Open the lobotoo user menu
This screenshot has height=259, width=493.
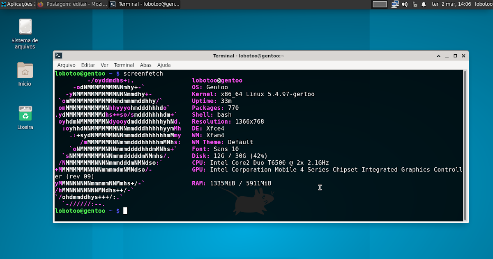click(x=484, y=4)
